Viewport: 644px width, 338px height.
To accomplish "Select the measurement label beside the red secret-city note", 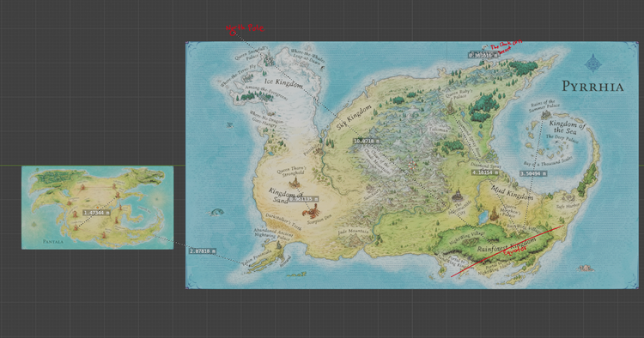I will 483,54.
